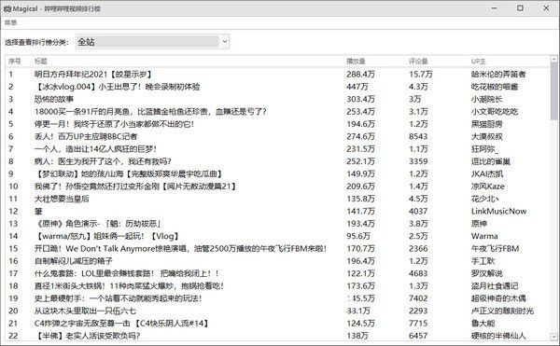Click uploader 盗月社食遇记

pyautogui.click(x=495, y=286)
